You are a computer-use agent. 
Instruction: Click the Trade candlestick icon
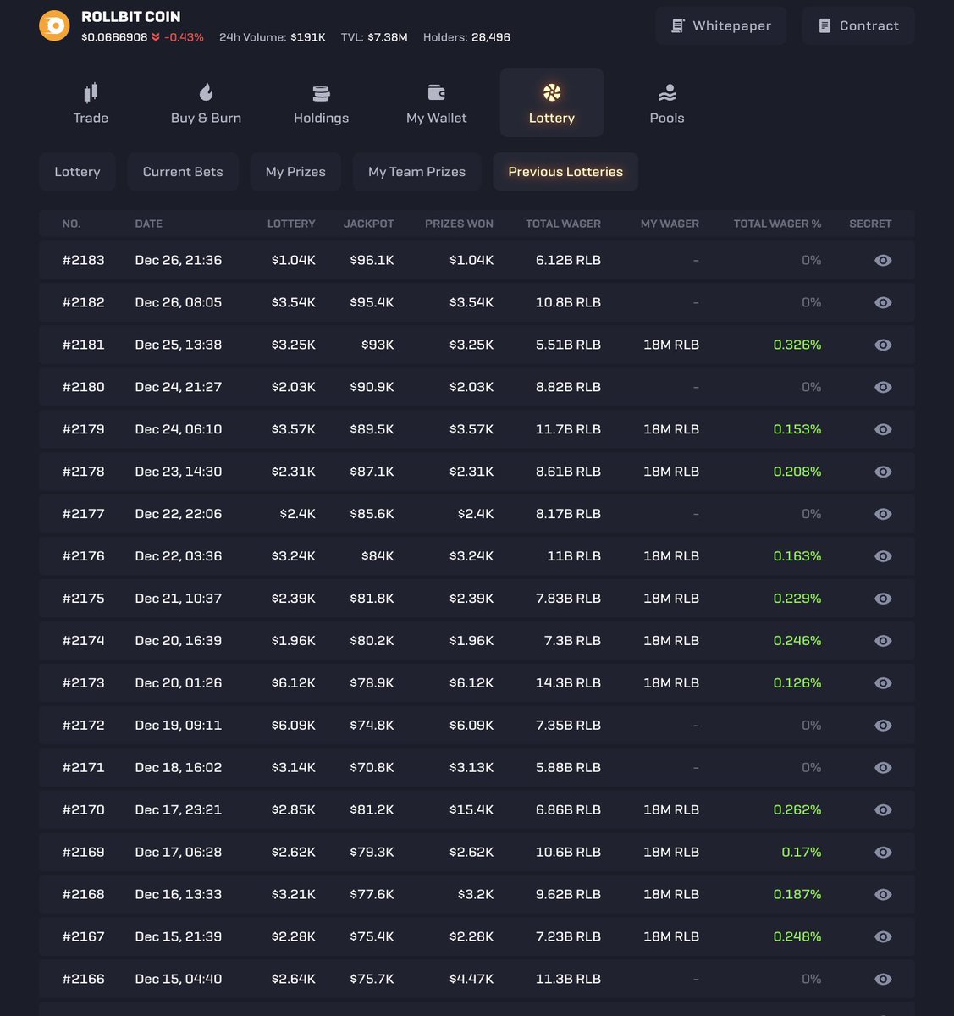(91, 92)
